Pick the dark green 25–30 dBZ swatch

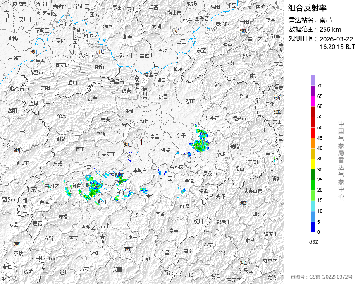click(x=313, y=175)
